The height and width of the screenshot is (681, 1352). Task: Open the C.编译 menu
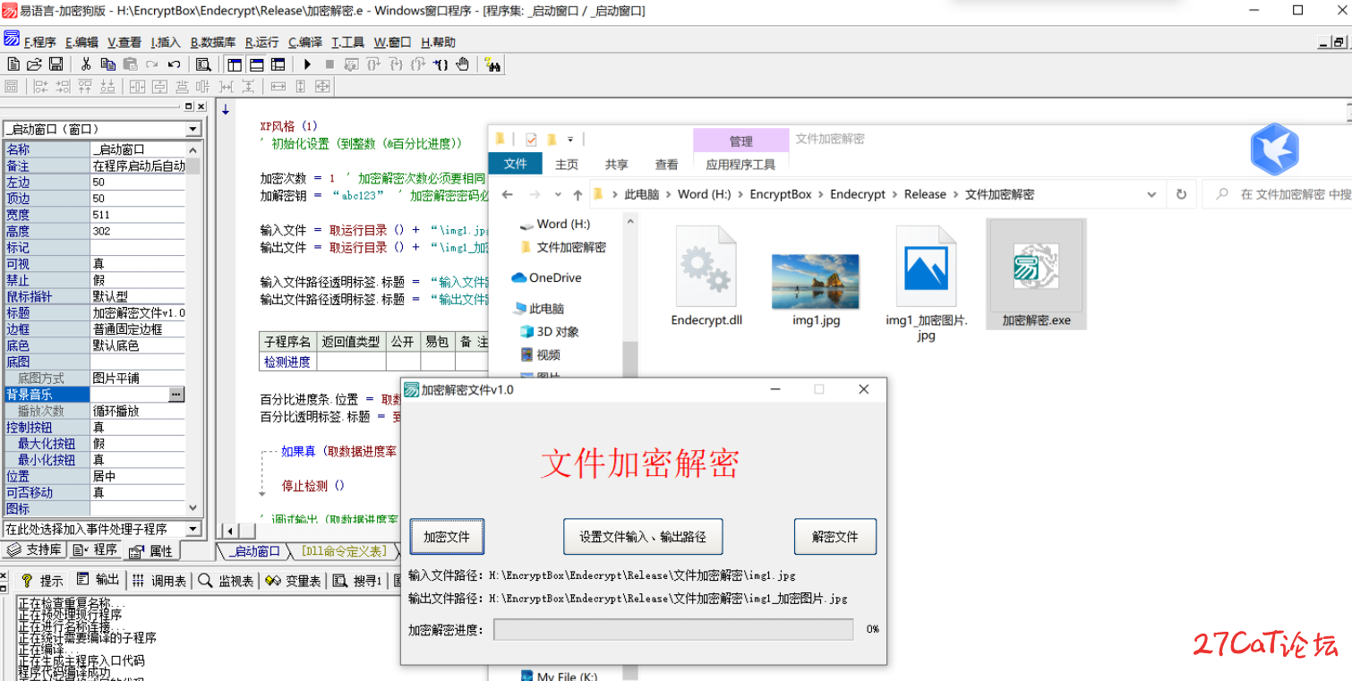click(x=305, y=42)
